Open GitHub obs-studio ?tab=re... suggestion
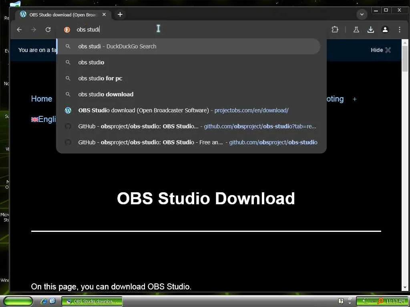This screenshot has height=307, width=410. point(188,126)
